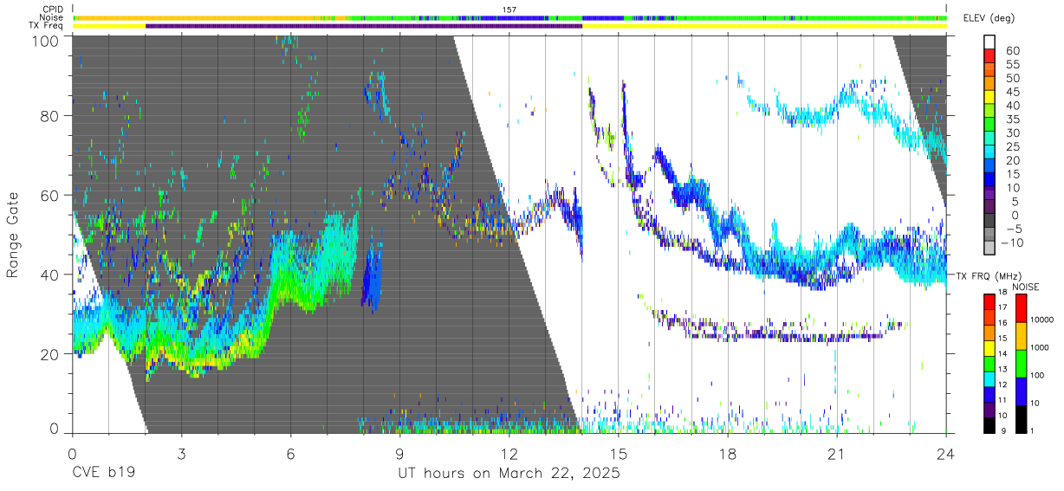This screenshot has width=1064, height=491.
Task: Click the y-axis tick label 60
Action: click(x=51, y=196)
